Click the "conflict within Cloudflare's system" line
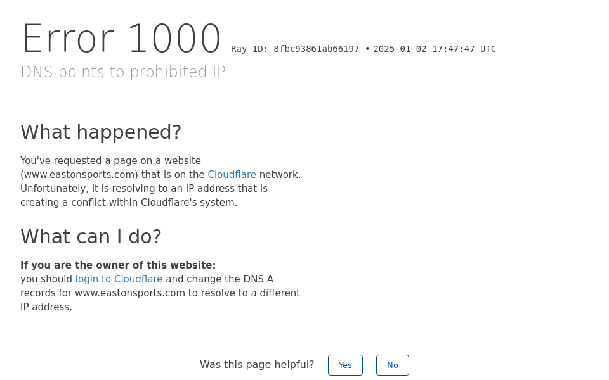Image resolution: width=609 pixels, height=380 pixels. [129, 203]
